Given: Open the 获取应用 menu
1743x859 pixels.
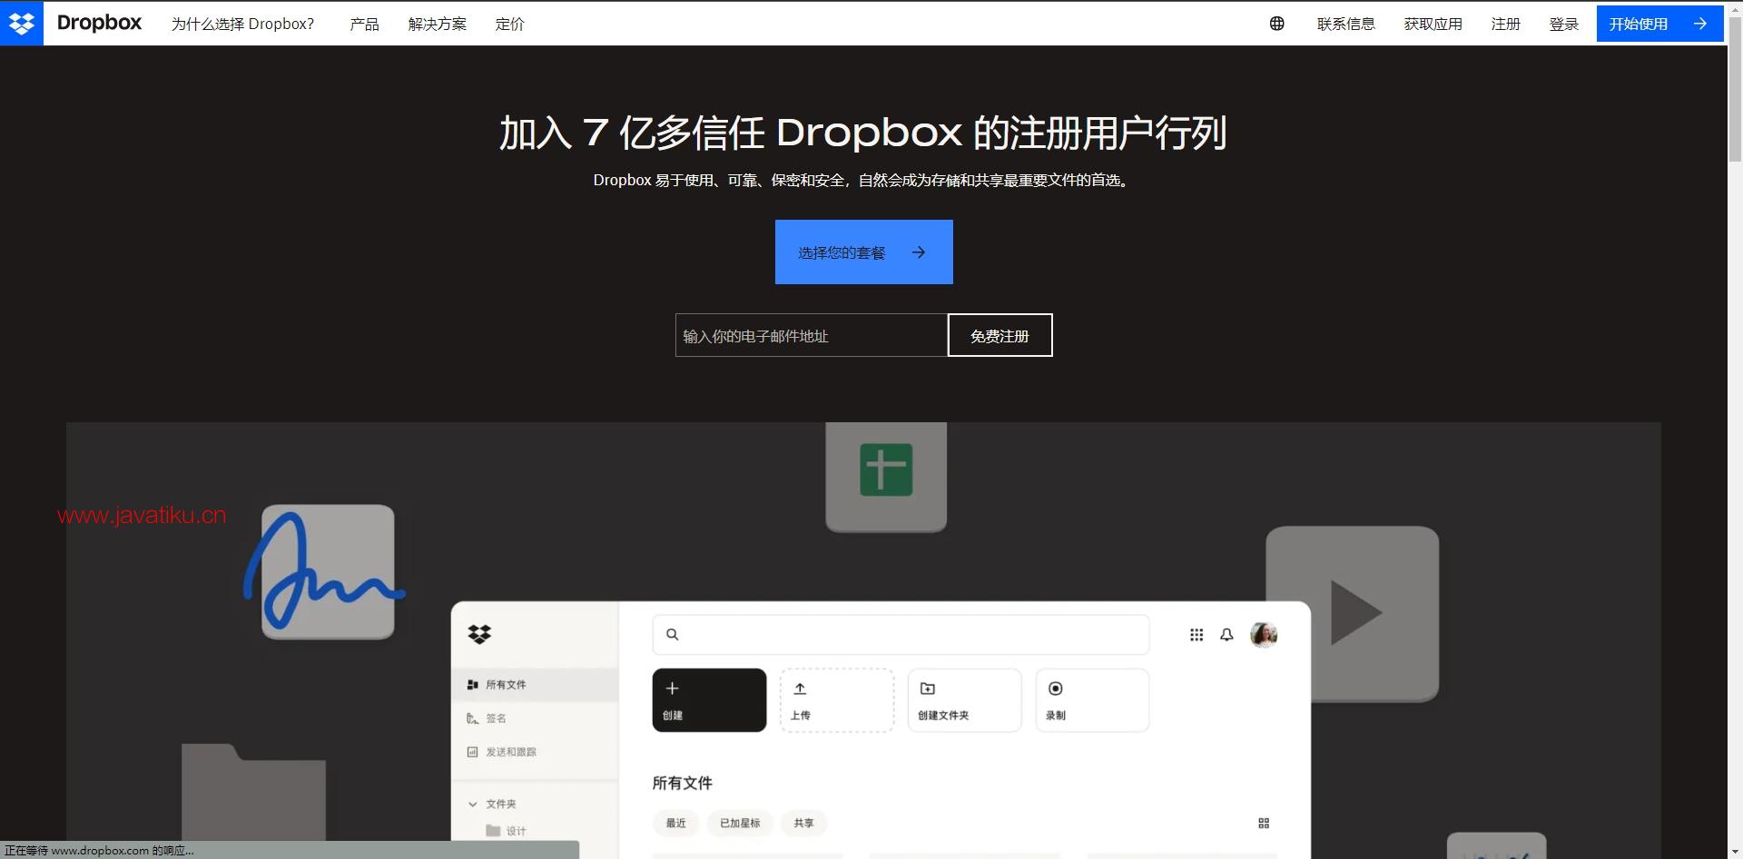Looking at the screenshot, I should [x=1433, y=24].
